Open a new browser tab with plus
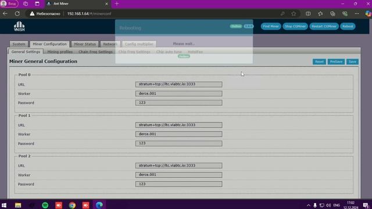The image size is (372, 209). (x=117, y=3)
